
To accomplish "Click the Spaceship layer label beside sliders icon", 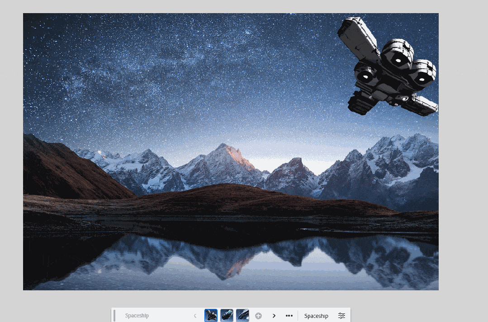I will click(x=316, y=316).
